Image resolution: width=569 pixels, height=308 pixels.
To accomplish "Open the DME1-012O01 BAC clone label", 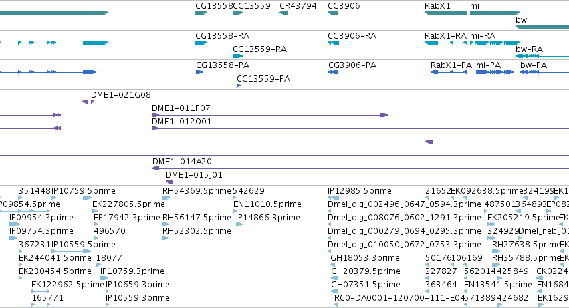I will [x=181, y=122].
